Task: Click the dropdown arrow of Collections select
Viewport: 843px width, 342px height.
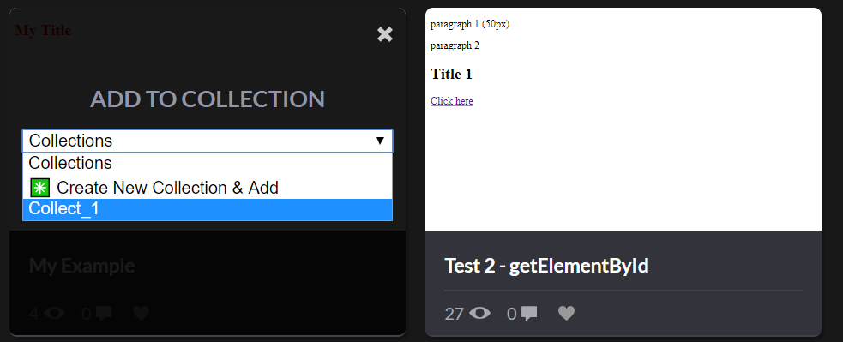Action: click(x=380, y=141)
